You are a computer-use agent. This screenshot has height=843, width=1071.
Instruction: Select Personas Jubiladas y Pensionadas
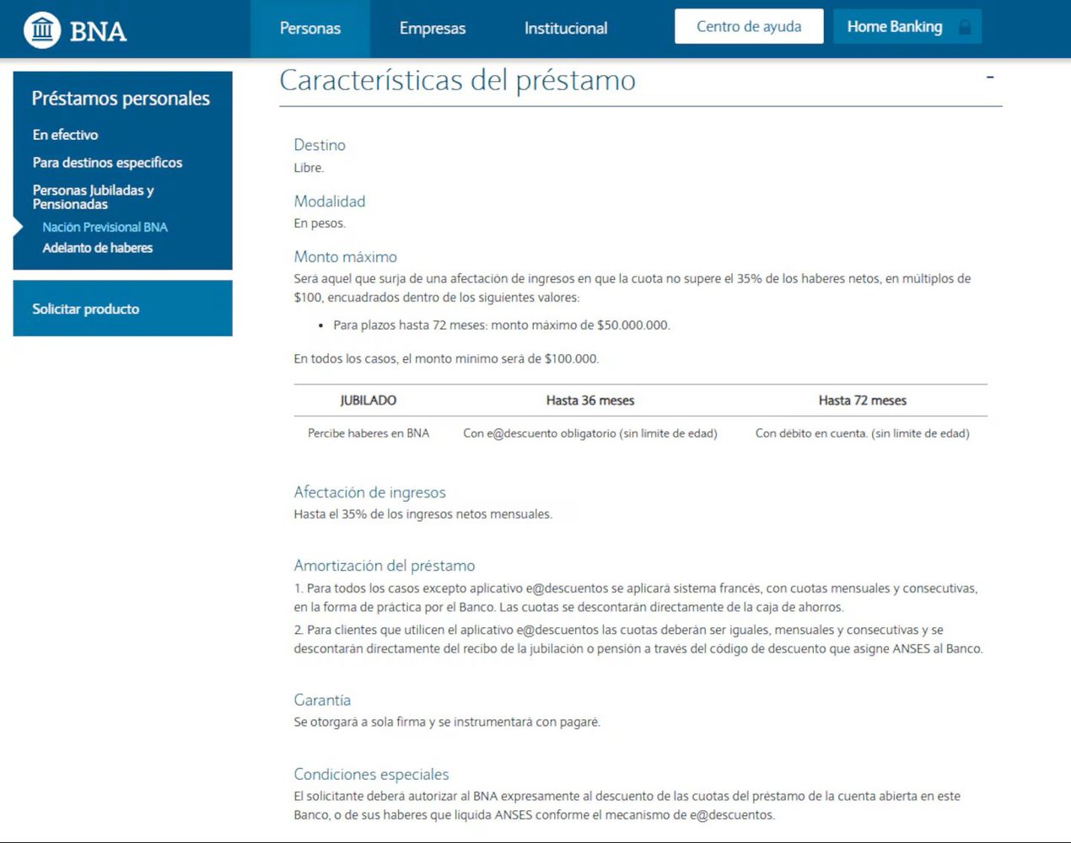[93, 197]
